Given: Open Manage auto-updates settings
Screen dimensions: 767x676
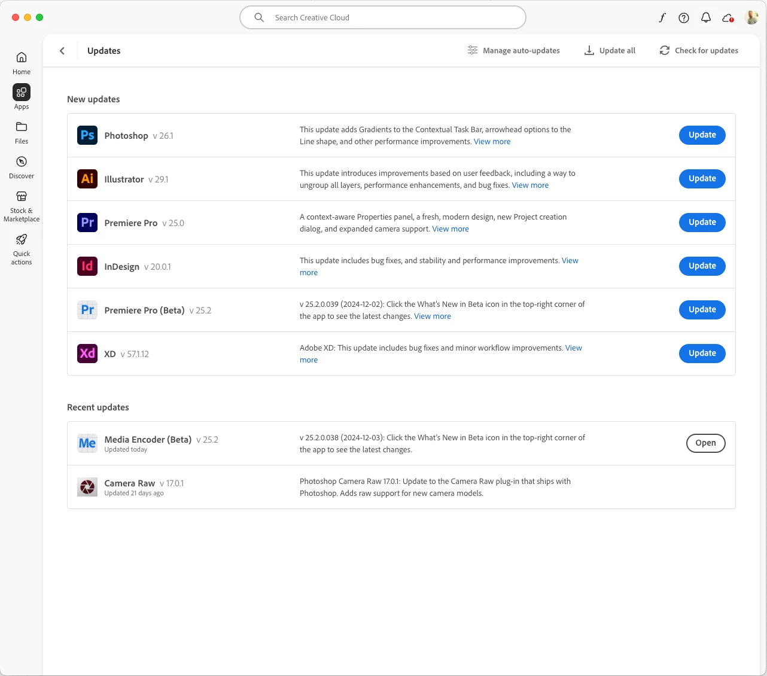Looking at the screenshot, I should 513,51.
